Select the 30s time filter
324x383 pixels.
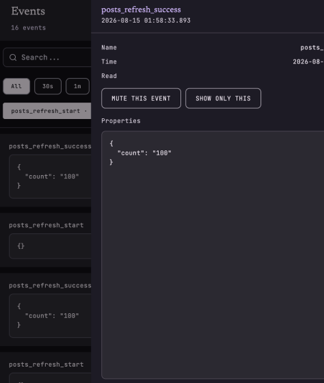(x=48, y=86)
